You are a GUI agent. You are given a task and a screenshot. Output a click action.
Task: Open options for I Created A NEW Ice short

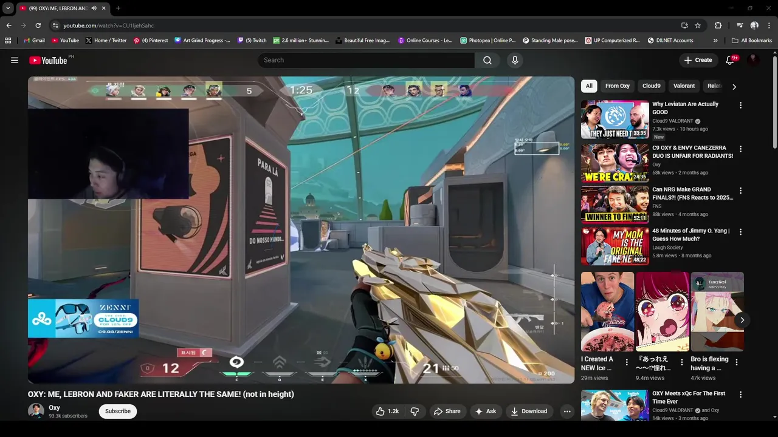tap(627, 362)
